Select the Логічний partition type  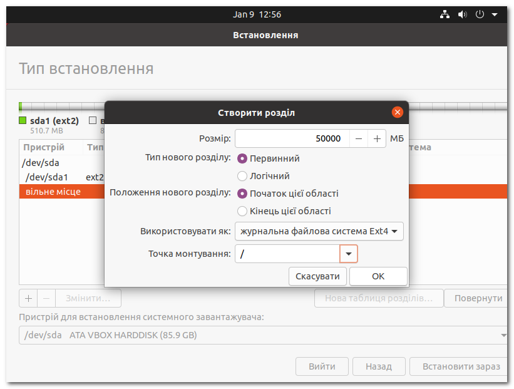click(x=242, y=176)
